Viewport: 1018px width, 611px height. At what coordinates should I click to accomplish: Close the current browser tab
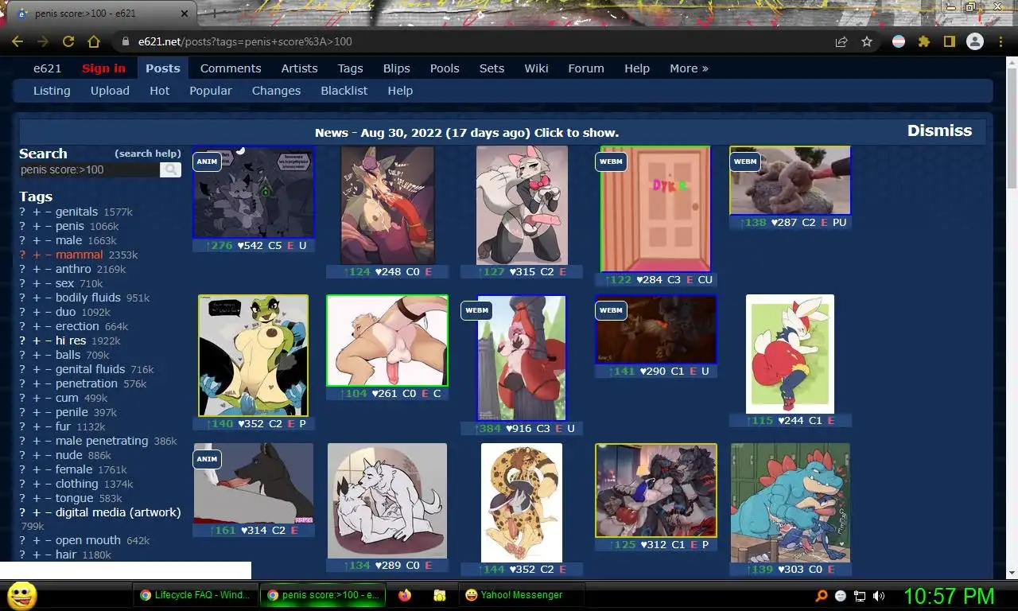pyautogui.click(x=184, y=14)
